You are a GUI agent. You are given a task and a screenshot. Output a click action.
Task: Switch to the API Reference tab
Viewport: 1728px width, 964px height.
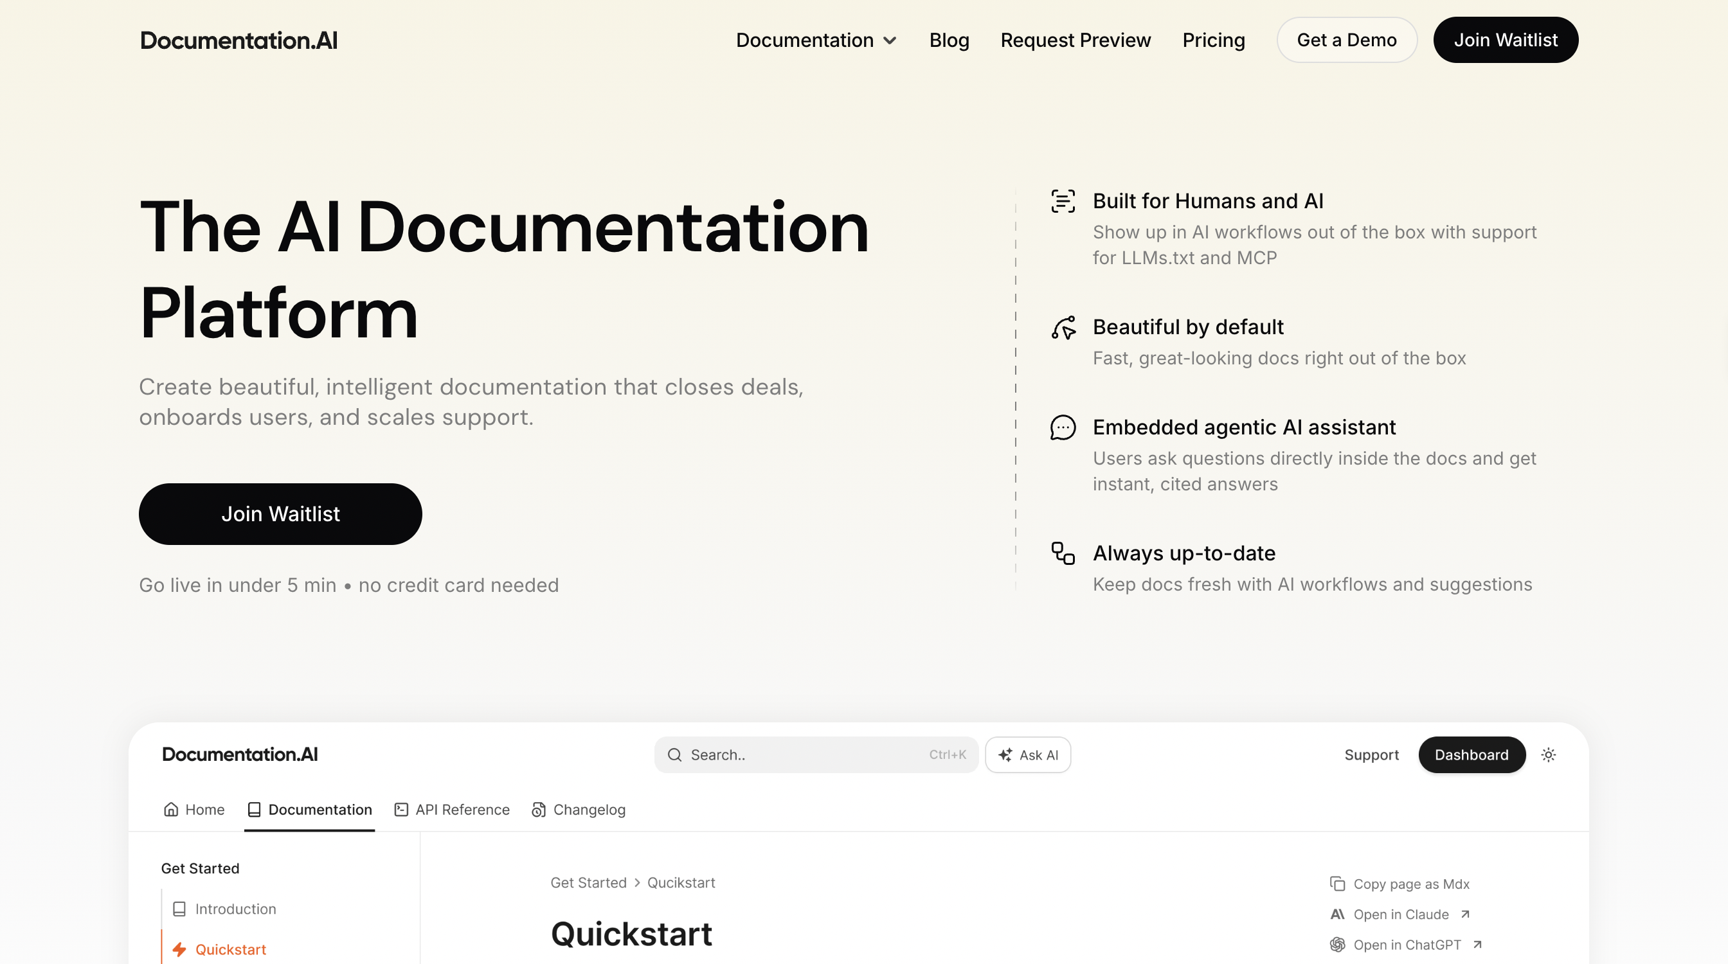451,810
